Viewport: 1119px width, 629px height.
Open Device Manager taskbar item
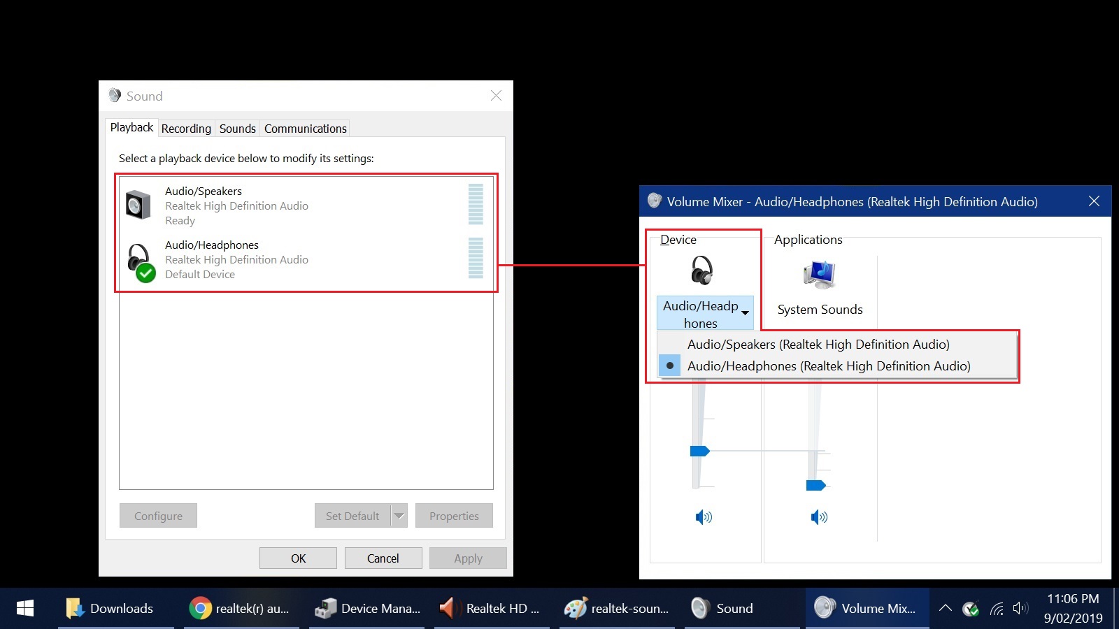click(x=366, y=608)
